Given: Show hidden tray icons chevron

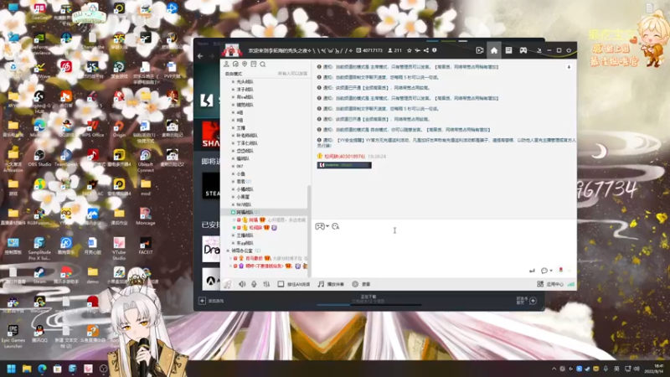Looking at the screenshot, I should tap(554, 369).
